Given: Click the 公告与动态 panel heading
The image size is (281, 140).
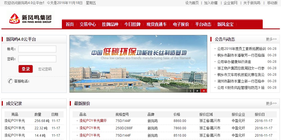Looking at the screenshot, I should pyautogui.click(x=225, y=39).
